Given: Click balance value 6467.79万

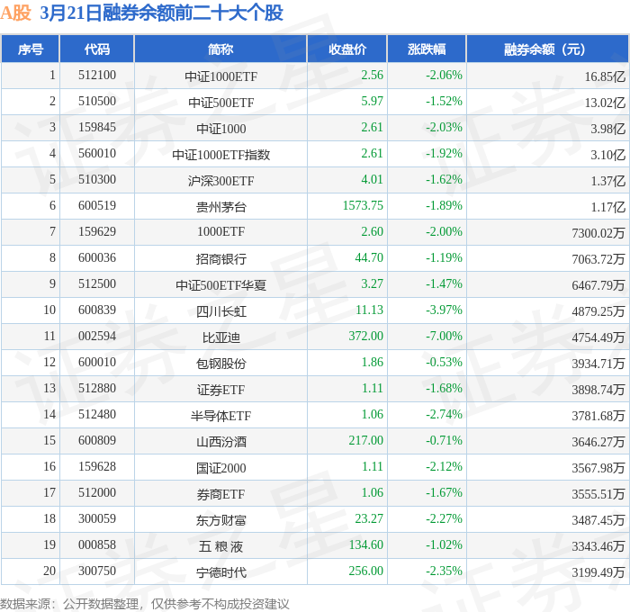Looking at the screenshot, I should tap(598, 285).
